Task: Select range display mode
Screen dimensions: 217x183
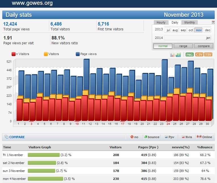Action: pyautogui.click(x=183, y=46)
